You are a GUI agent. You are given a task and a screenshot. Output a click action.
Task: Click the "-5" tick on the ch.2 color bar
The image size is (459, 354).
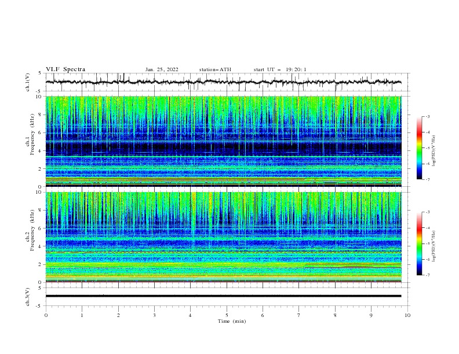428,244
